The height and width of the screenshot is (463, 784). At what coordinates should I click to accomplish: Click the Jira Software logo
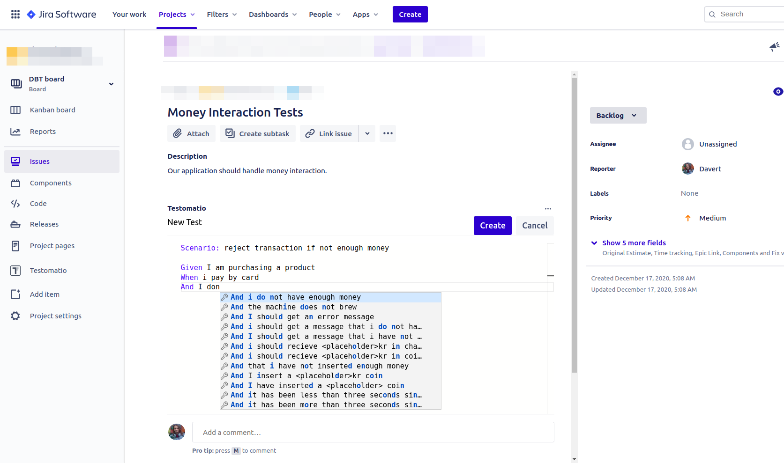click(x=61, y=15)
